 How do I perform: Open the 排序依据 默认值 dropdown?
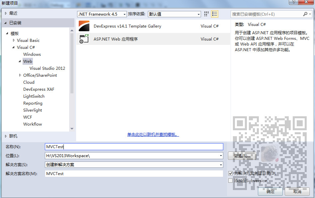click(198, 14)
